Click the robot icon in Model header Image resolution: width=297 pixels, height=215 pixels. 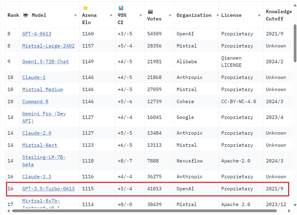(x=26, y=15)
